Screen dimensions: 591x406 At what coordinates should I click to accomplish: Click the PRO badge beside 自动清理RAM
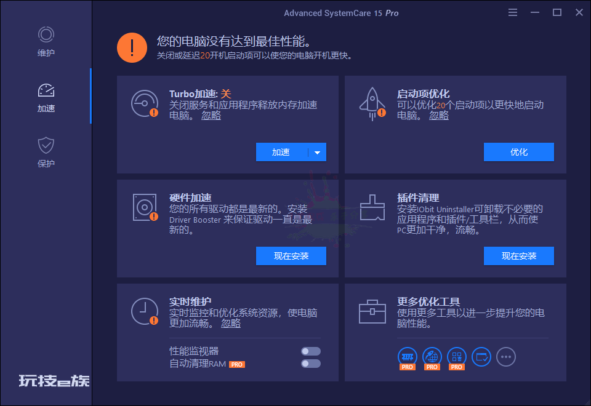point(236,365)
